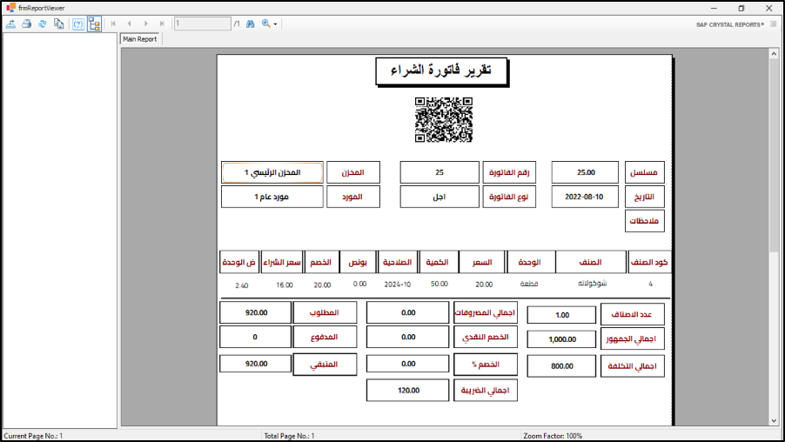
Task: Click the SAP Crystal Reports logo icon
Action: click(x=773, y=24)
